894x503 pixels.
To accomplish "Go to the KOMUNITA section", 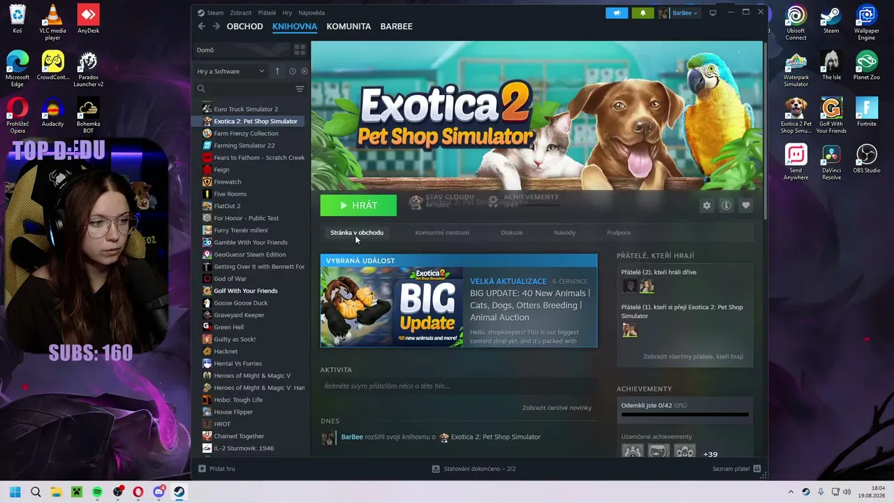I will (349, 27).
